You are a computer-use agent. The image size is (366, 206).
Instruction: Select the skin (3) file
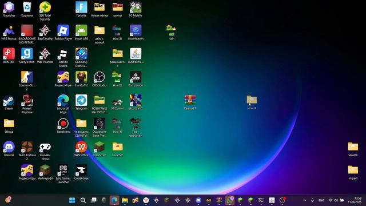117,33
